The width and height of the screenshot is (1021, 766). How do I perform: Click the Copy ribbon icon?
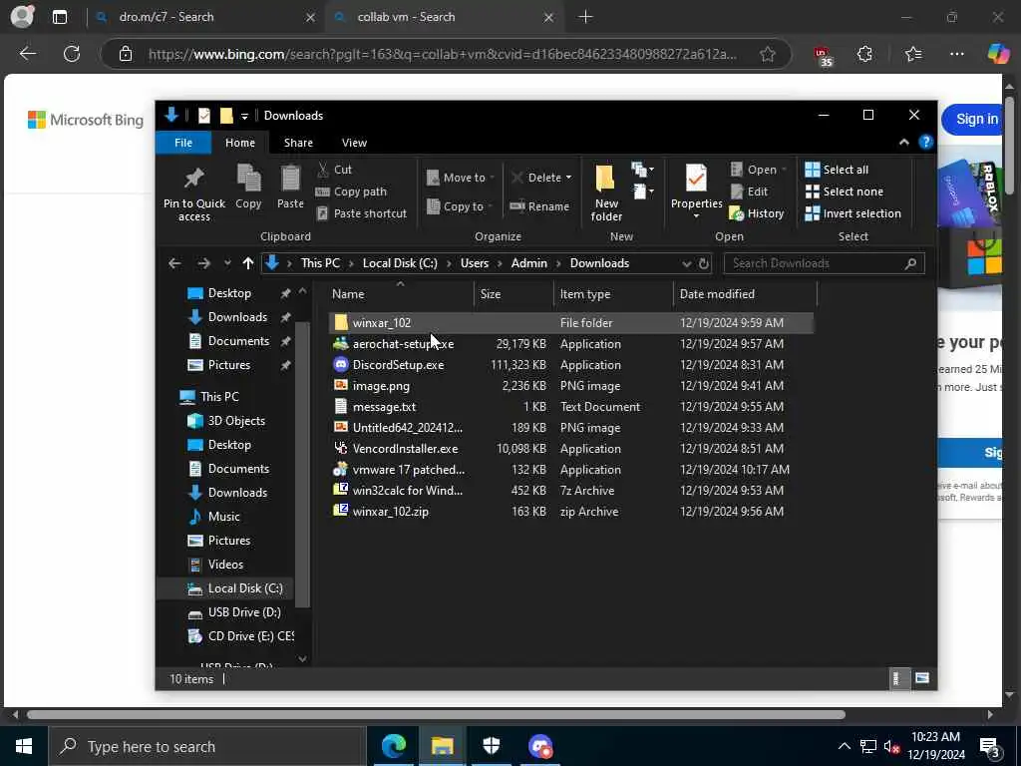point(248,187)
